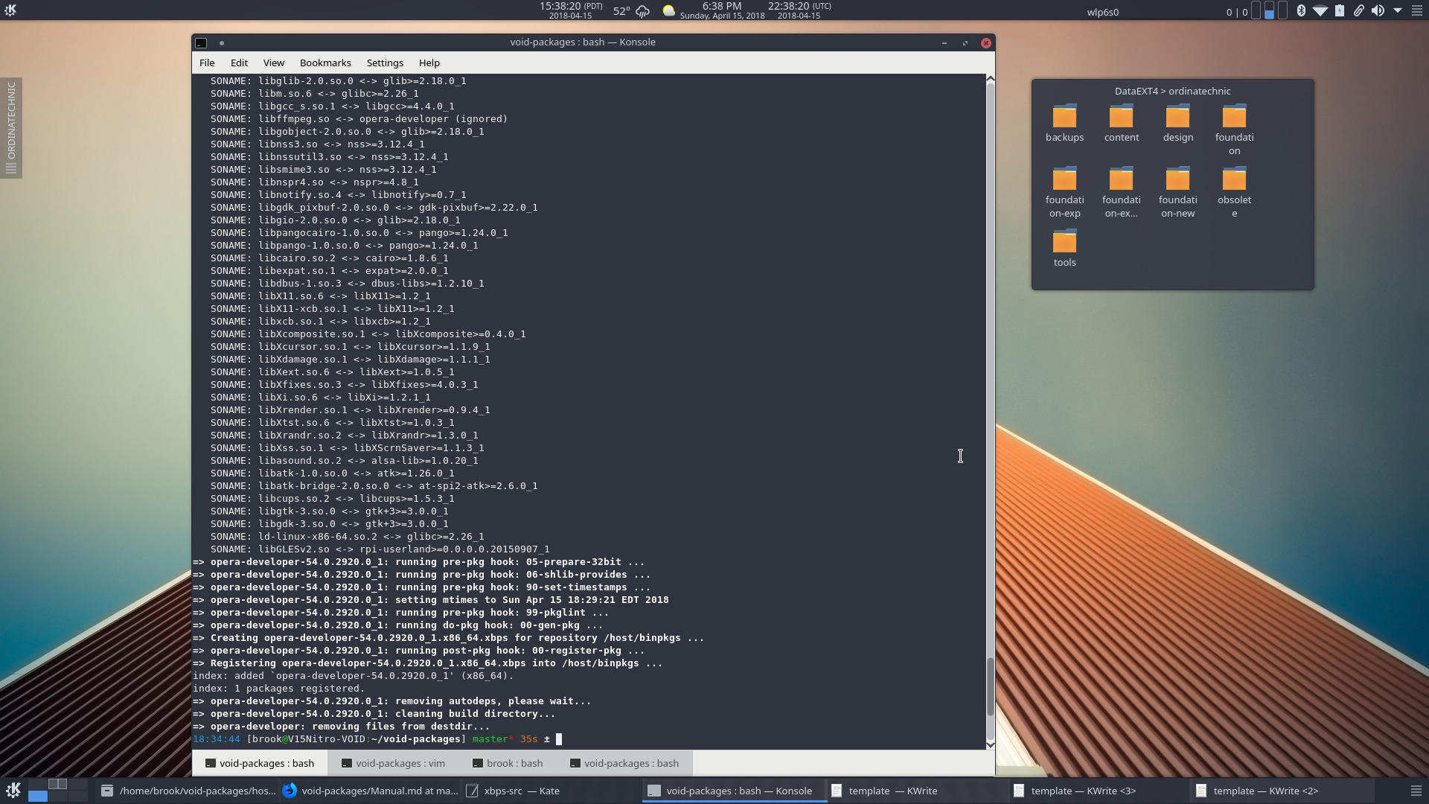Open the foundation-ex... folder
This screenshot has width=1429, height=804.
(x=1121, y=193)
